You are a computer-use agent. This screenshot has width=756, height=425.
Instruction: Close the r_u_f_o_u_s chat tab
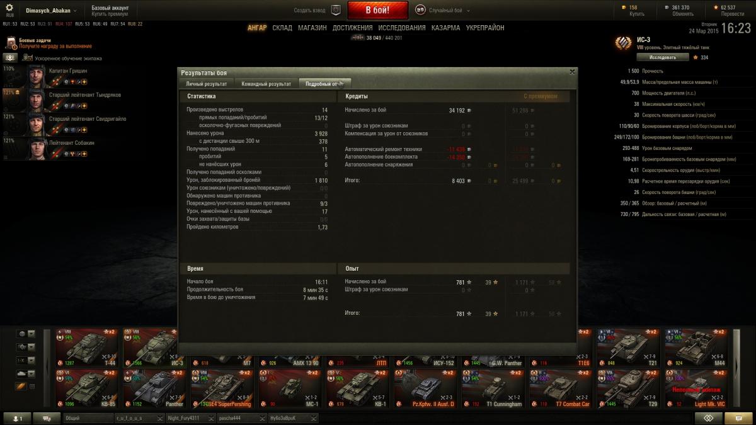(x=161, y=417)
